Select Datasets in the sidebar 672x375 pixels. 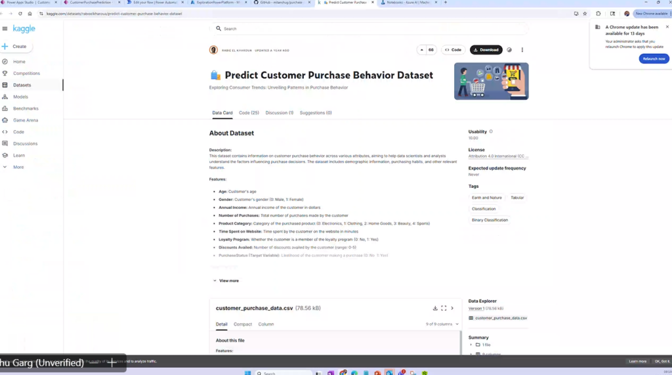22,85
